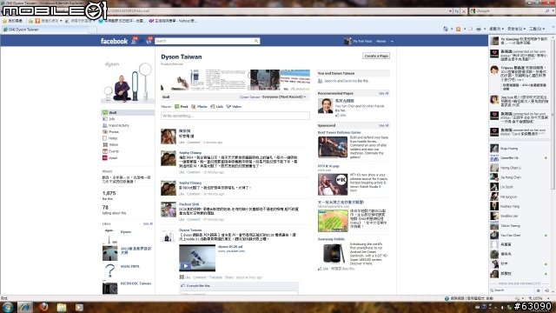Open the IE Safety menu dropdown
Screen dimensions: 556x313
[x=516, y=29]
